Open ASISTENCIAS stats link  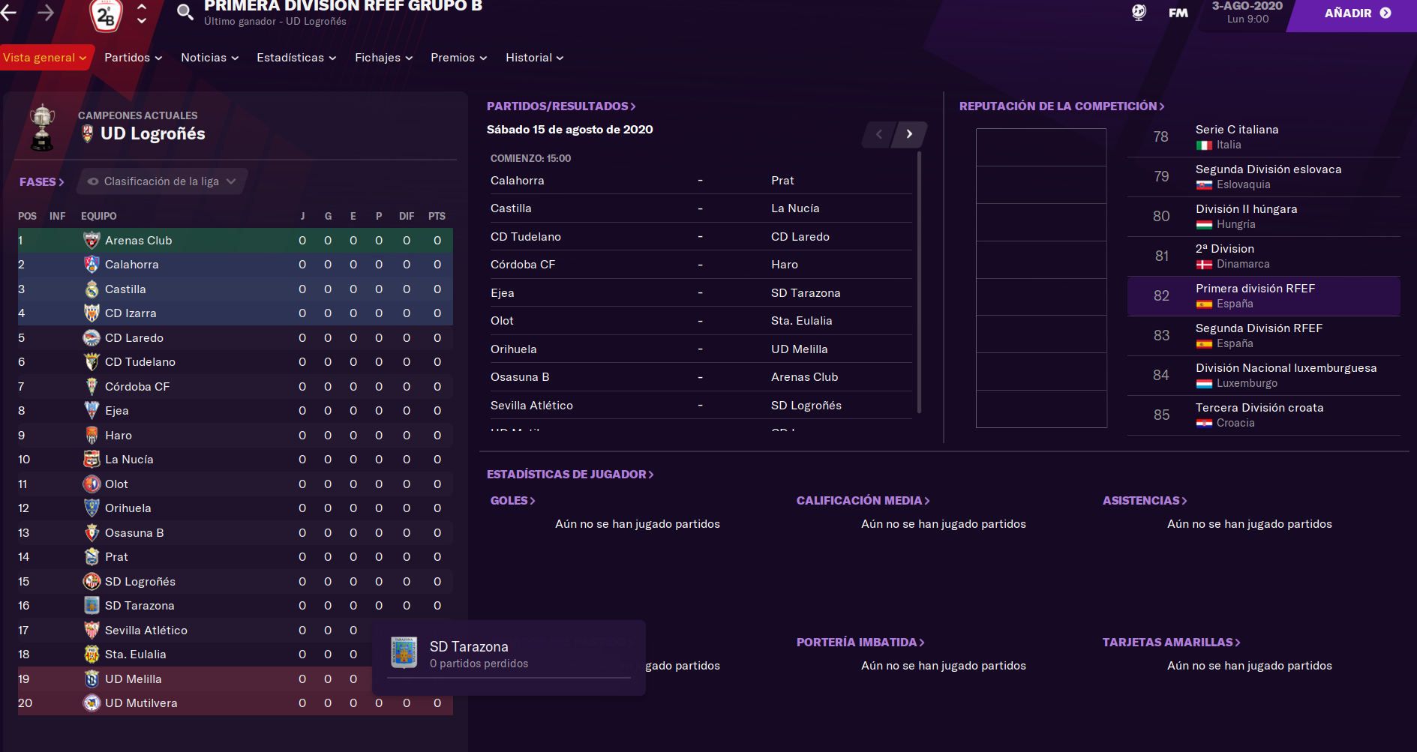point(1145,501)
